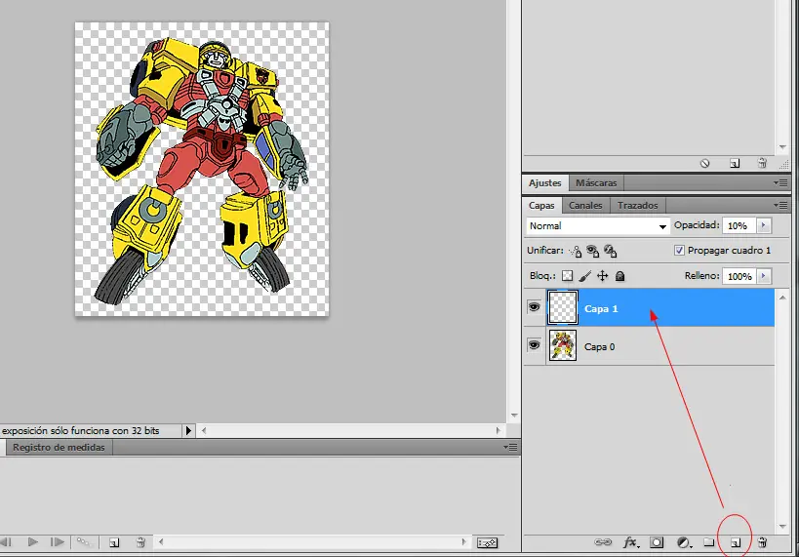Lock image pixels with the brush icon
This screenshot has height=557, width=799.
click(x=585, y=276)
